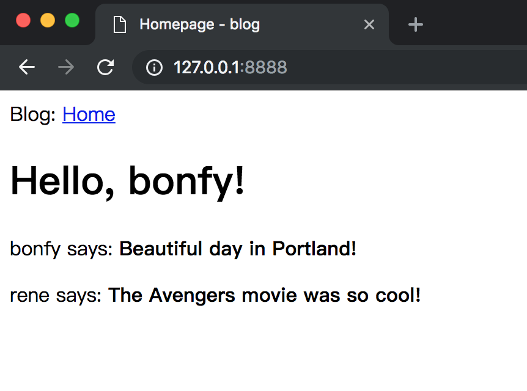Maximize the window with the green button
This screenshot has width=527, height=391.
(x=72, y=20)
